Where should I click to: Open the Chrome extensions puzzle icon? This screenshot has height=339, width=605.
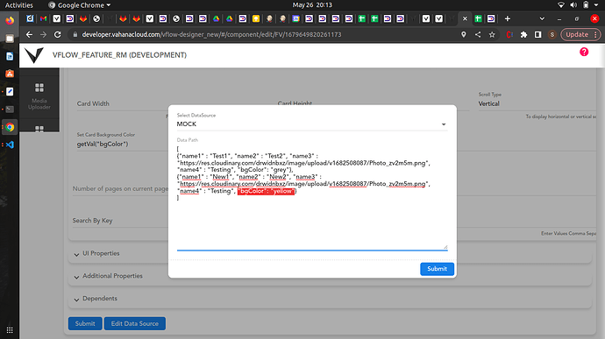pos(523,35)
